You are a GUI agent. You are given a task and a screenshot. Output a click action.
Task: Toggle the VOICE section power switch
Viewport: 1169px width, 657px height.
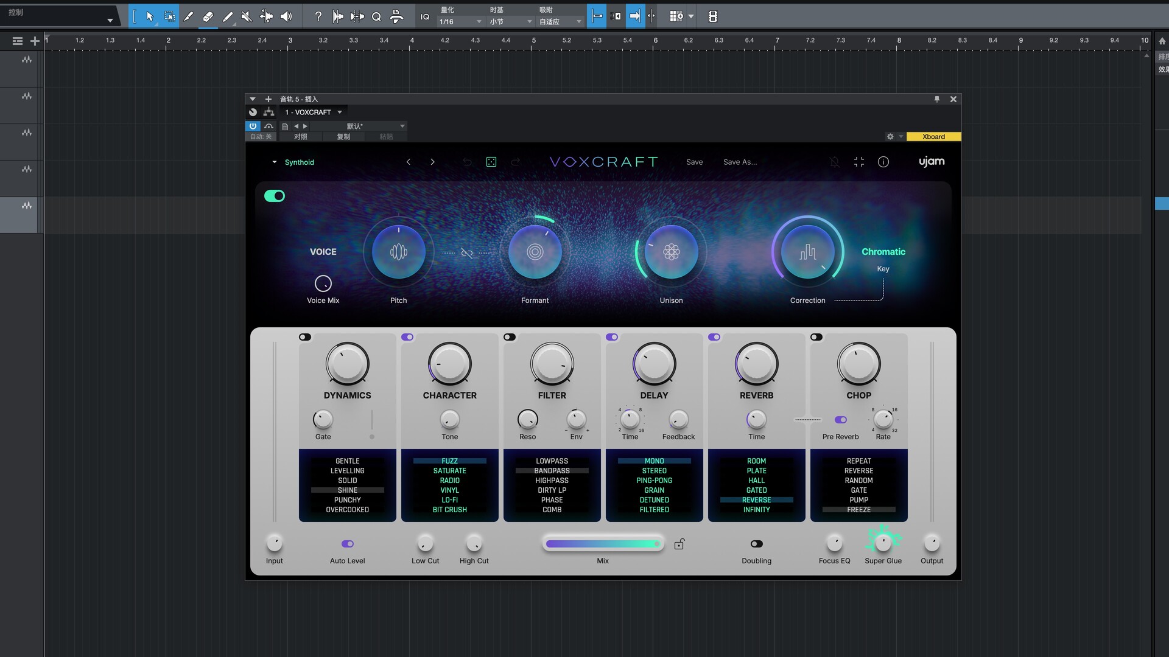pyautogui.click(x=275, y=195)
